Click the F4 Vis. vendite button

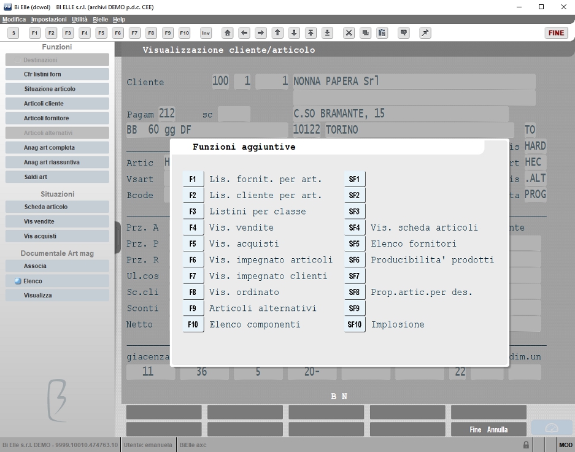193,228
